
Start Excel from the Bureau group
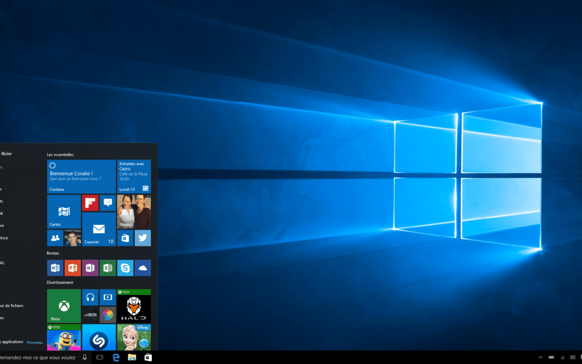coord(107,267)
